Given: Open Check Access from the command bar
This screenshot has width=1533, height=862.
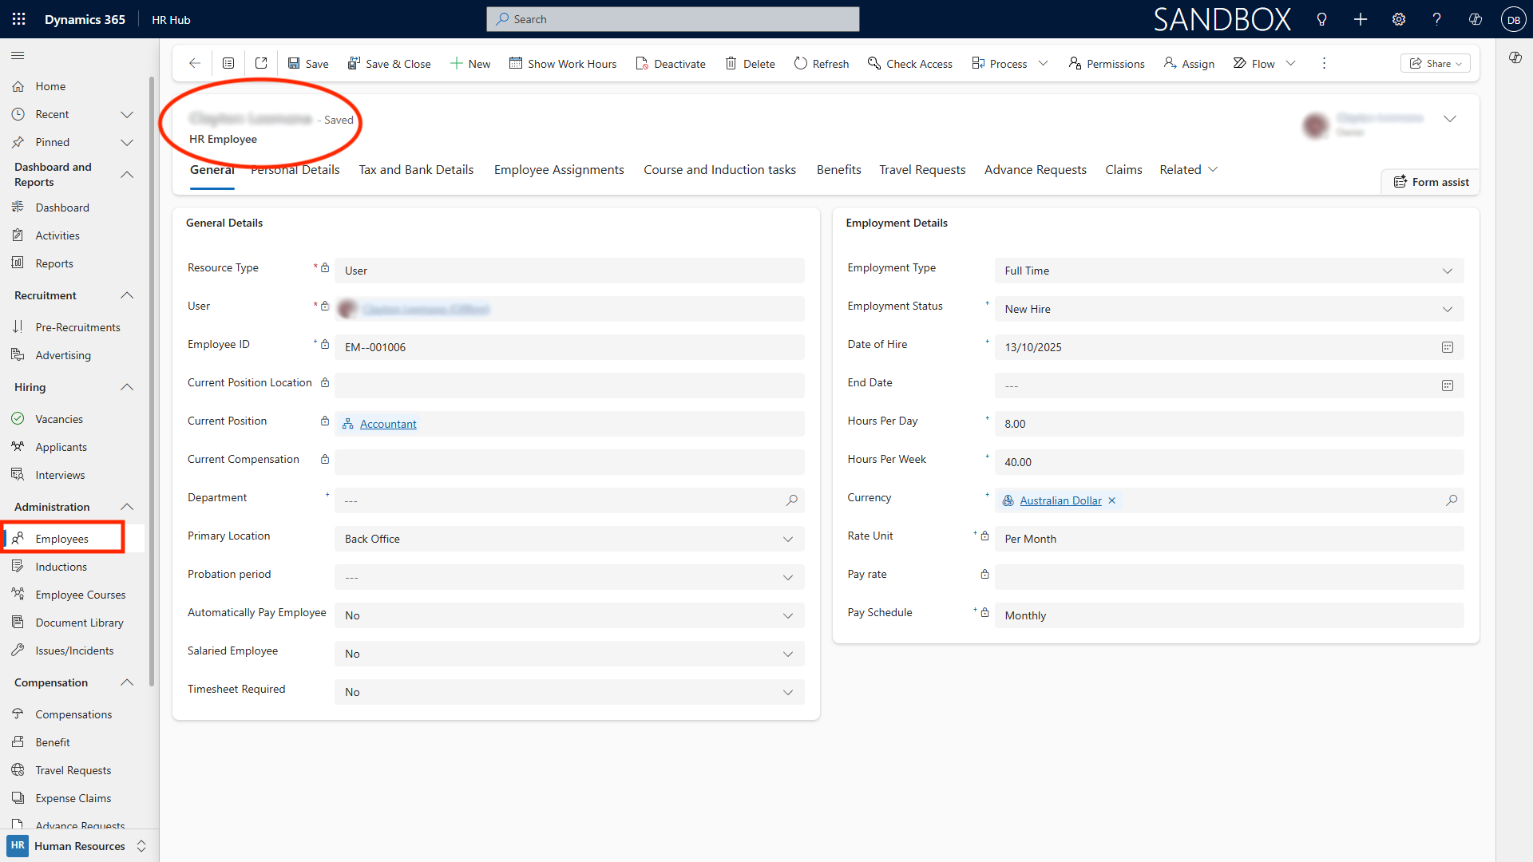Looking at the screenshot, I should point(909,64).
